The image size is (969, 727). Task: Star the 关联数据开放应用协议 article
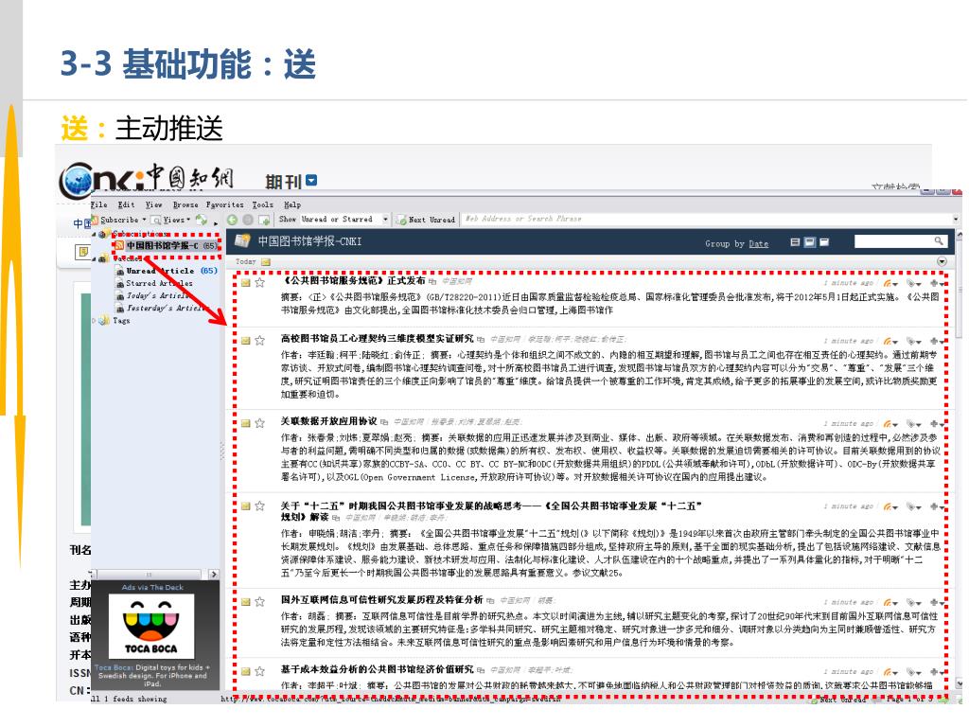click(x=259, y=423)
